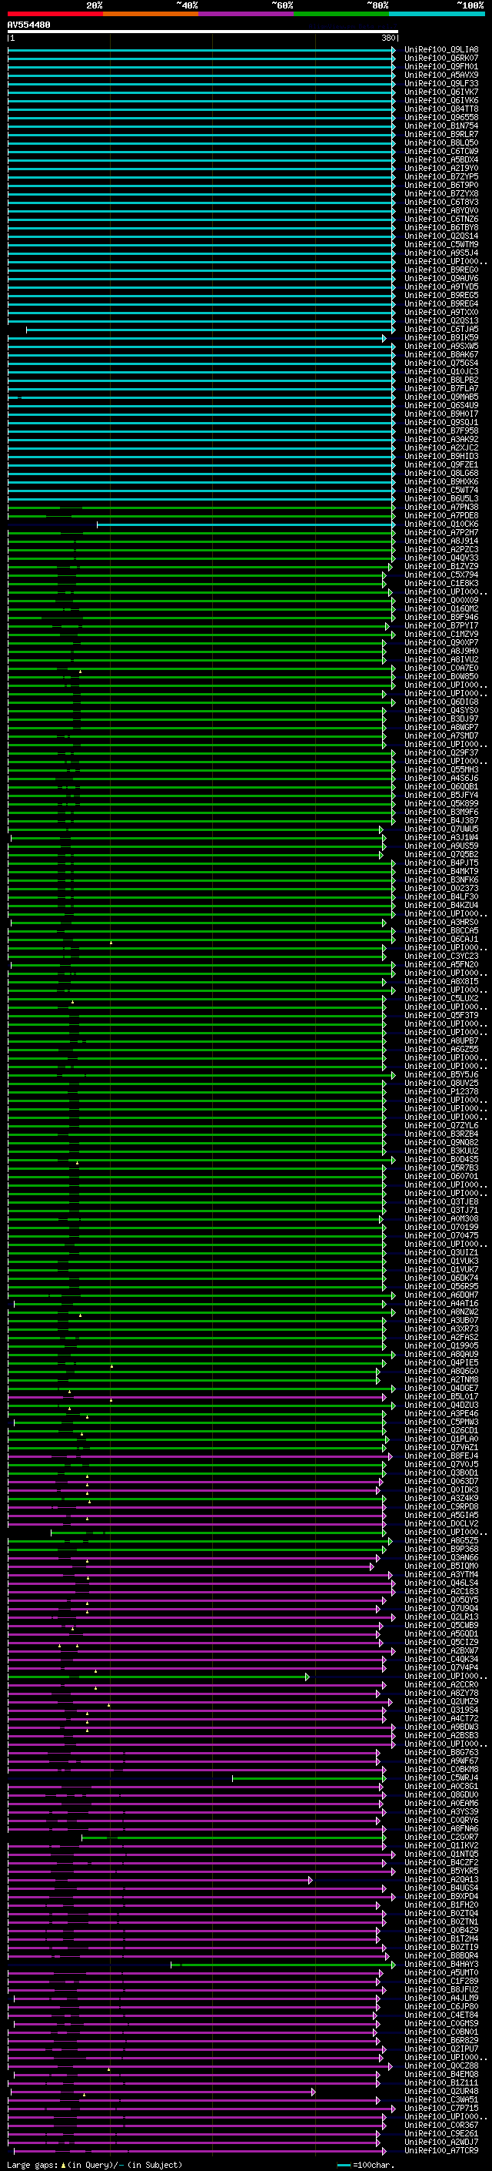This screenshot has height=2171, width=492.
Task: Click hit label UniRef100_C3YC23
Action: point(441,957)
